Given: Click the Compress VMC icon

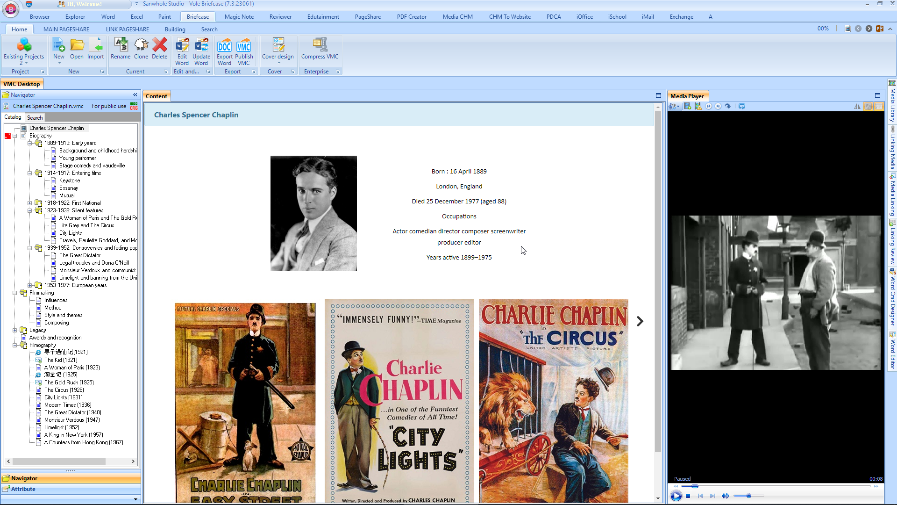Looking at the screenshot, I should coord(320,45).
